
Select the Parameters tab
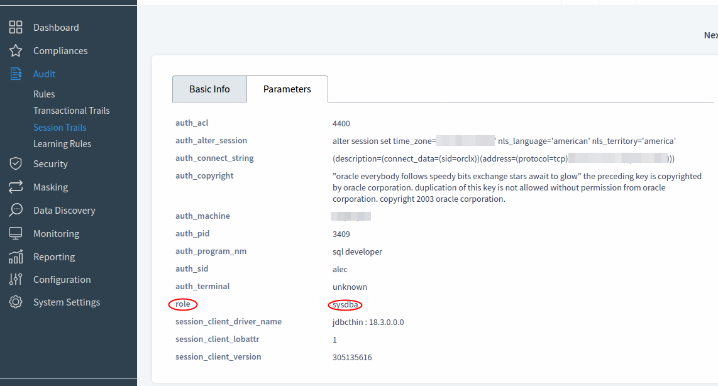(x=287, y=89)
